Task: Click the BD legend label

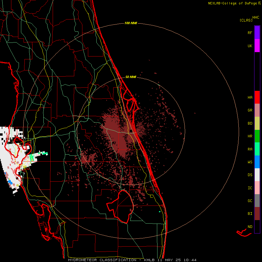Action: pyautogui.click(x=250, y=123)
